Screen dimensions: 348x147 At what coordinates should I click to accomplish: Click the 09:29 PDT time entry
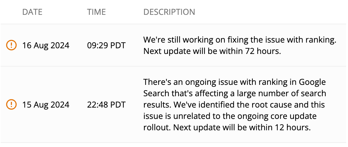(x=106, y=45)
